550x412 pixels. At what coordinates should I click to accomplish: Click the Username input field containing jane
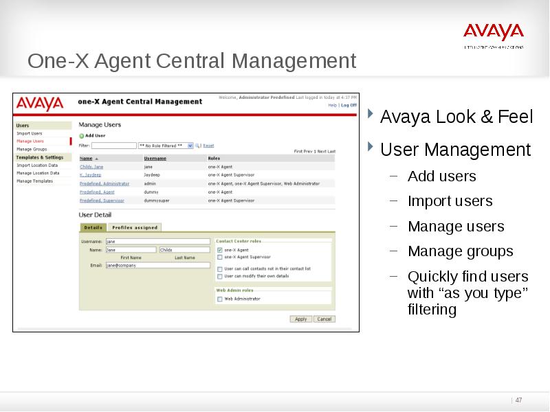[158, 242]
